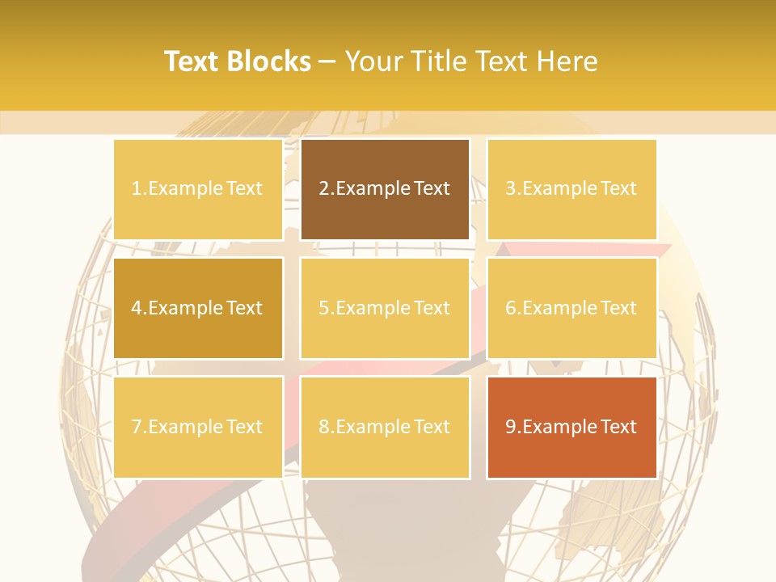This screenshot has width=776, height=582.
Task: Click the dark brown 2.Example Text block
Action: pos(385,189)
